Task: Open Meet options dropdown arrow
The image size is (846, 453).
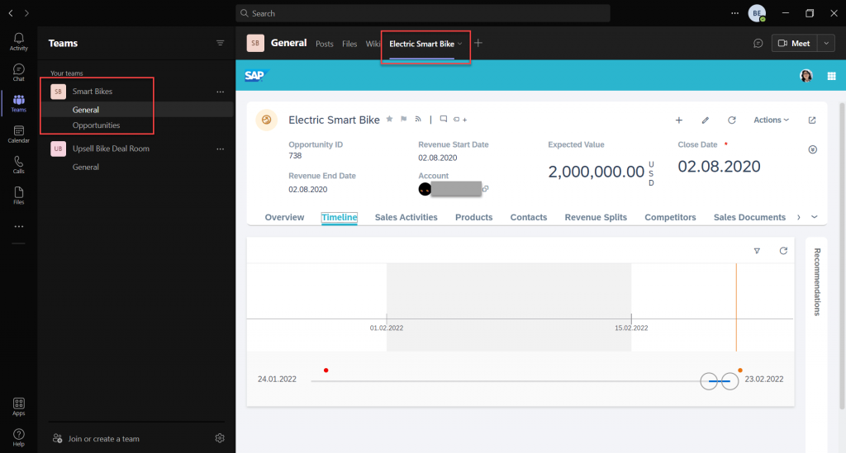Action: pos(826,43)
